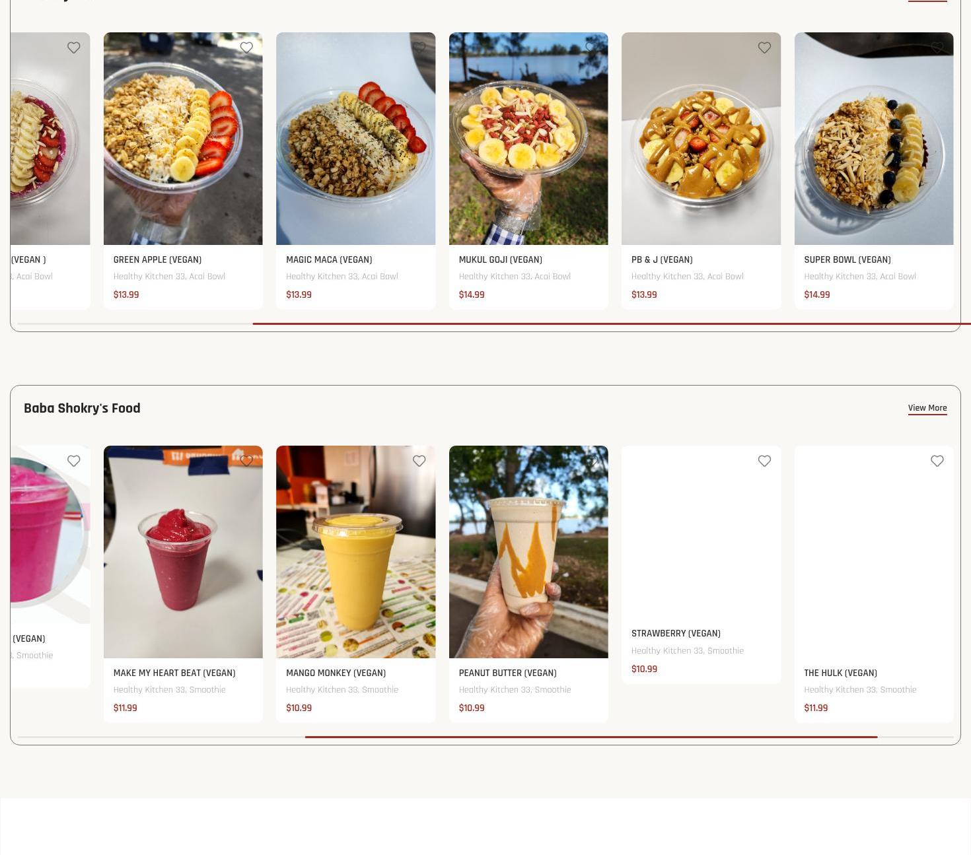Open the Super Bowl (Vegan) bowl image
971x855 pixels.
pyautogui.click(x=873, y=139)
